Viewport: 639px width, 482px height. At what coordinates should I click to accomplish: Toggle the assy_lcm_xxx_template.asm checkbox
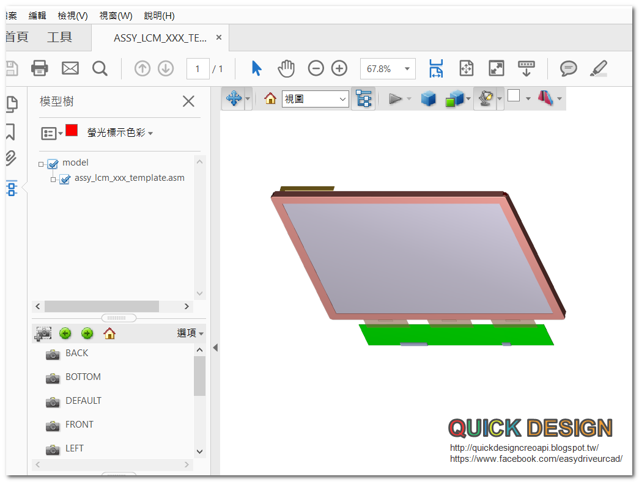click(65, 178)
